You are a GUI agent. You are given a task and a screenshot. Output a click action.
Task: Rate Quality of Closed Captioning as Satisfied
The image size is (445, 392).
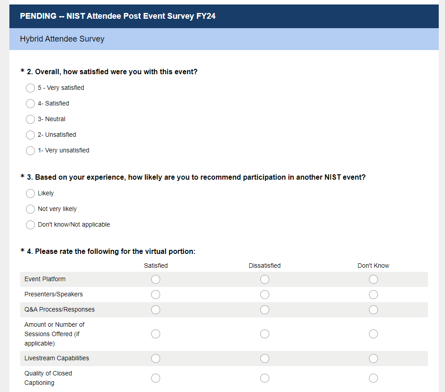click(156, 378)
